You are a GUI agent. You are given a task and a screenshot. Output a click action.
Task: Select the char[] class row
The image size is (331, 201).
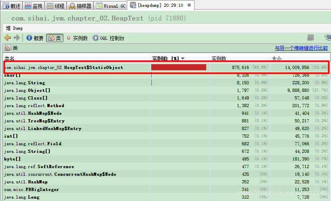point(167,75)
